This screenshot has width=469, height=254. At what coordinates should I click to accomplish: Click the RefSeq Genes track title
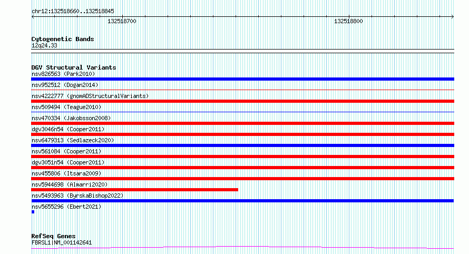point(53,236)
